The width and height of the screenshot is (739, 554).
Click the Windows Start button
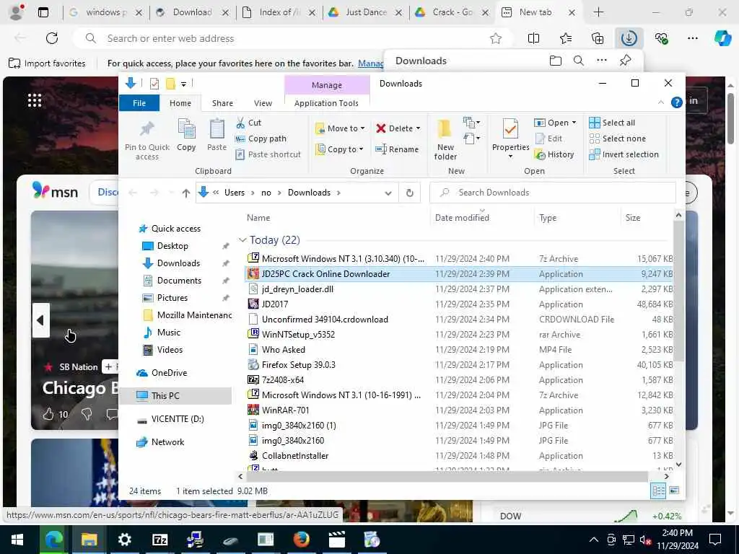click(x=17, y=540)
